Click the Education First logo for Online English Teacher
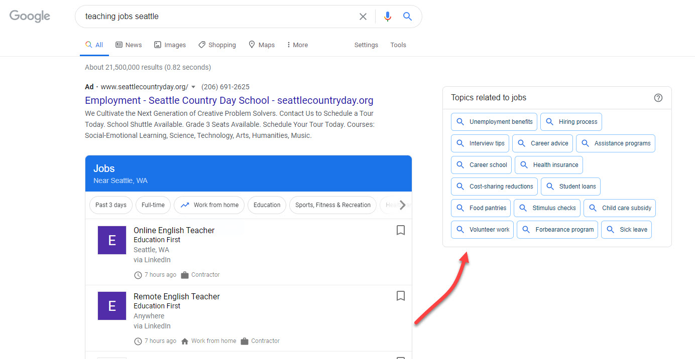 click(x=112, y=240)
